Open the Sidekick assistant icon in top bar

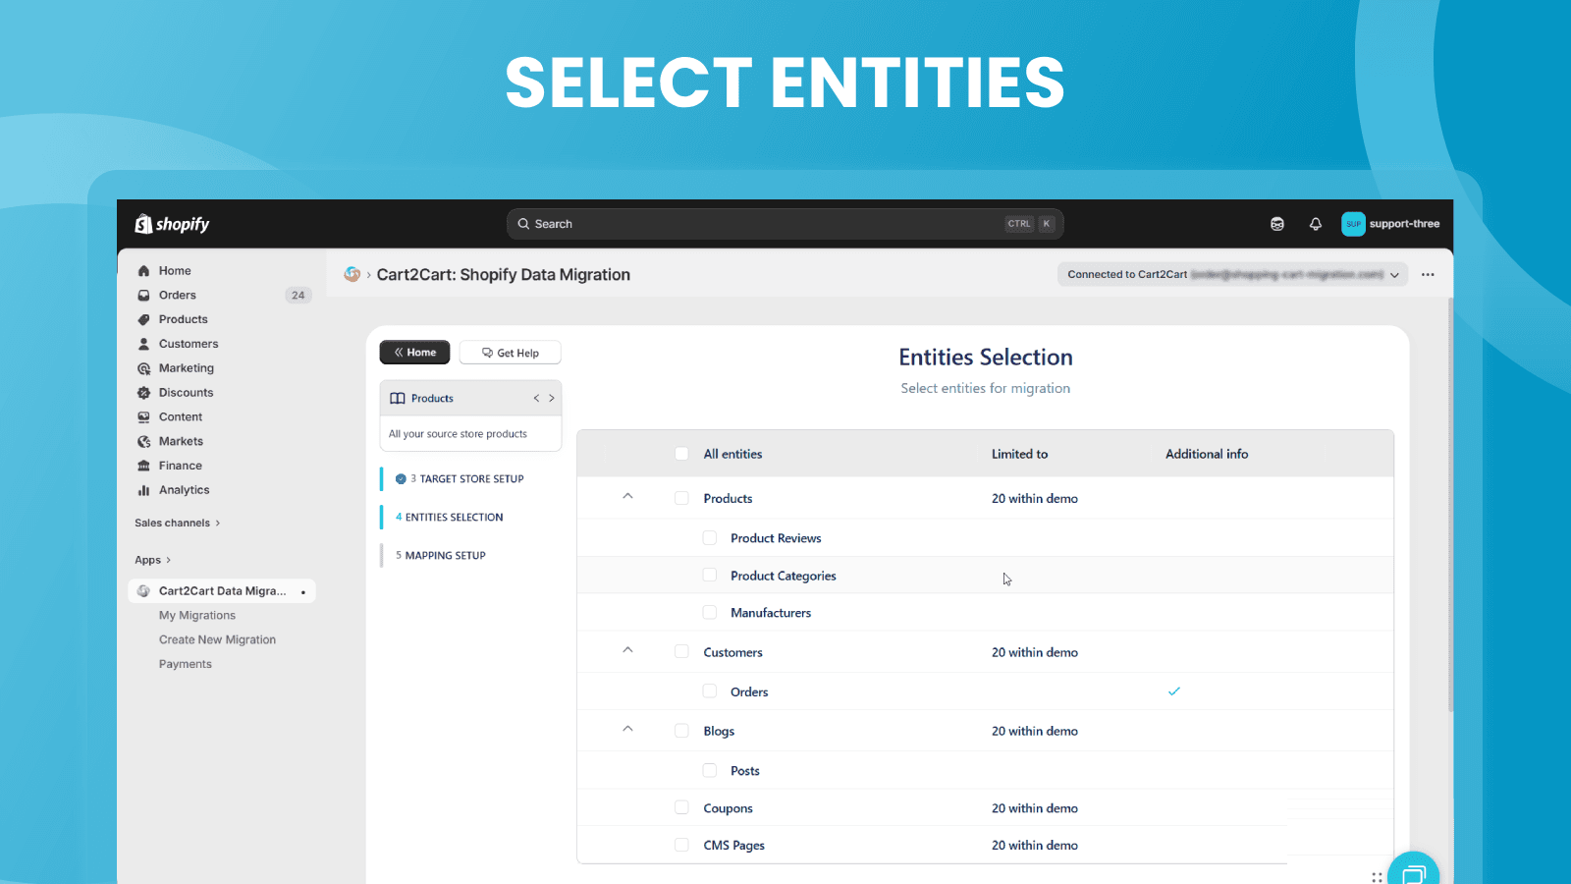point(1277,224)
